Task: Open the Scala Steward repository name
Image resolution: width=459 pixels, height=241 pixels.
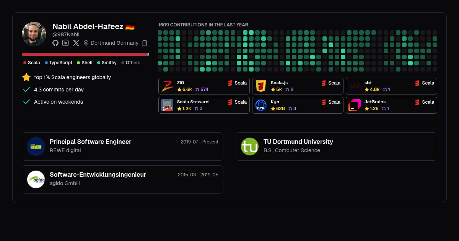Action: (193, 102)
